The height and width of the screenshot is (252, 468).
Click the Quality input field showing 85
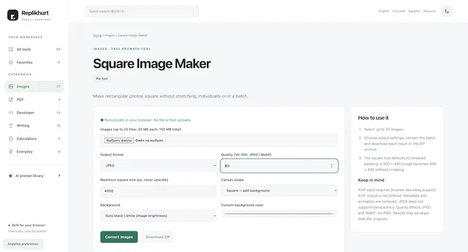click(x=279, y=166)
